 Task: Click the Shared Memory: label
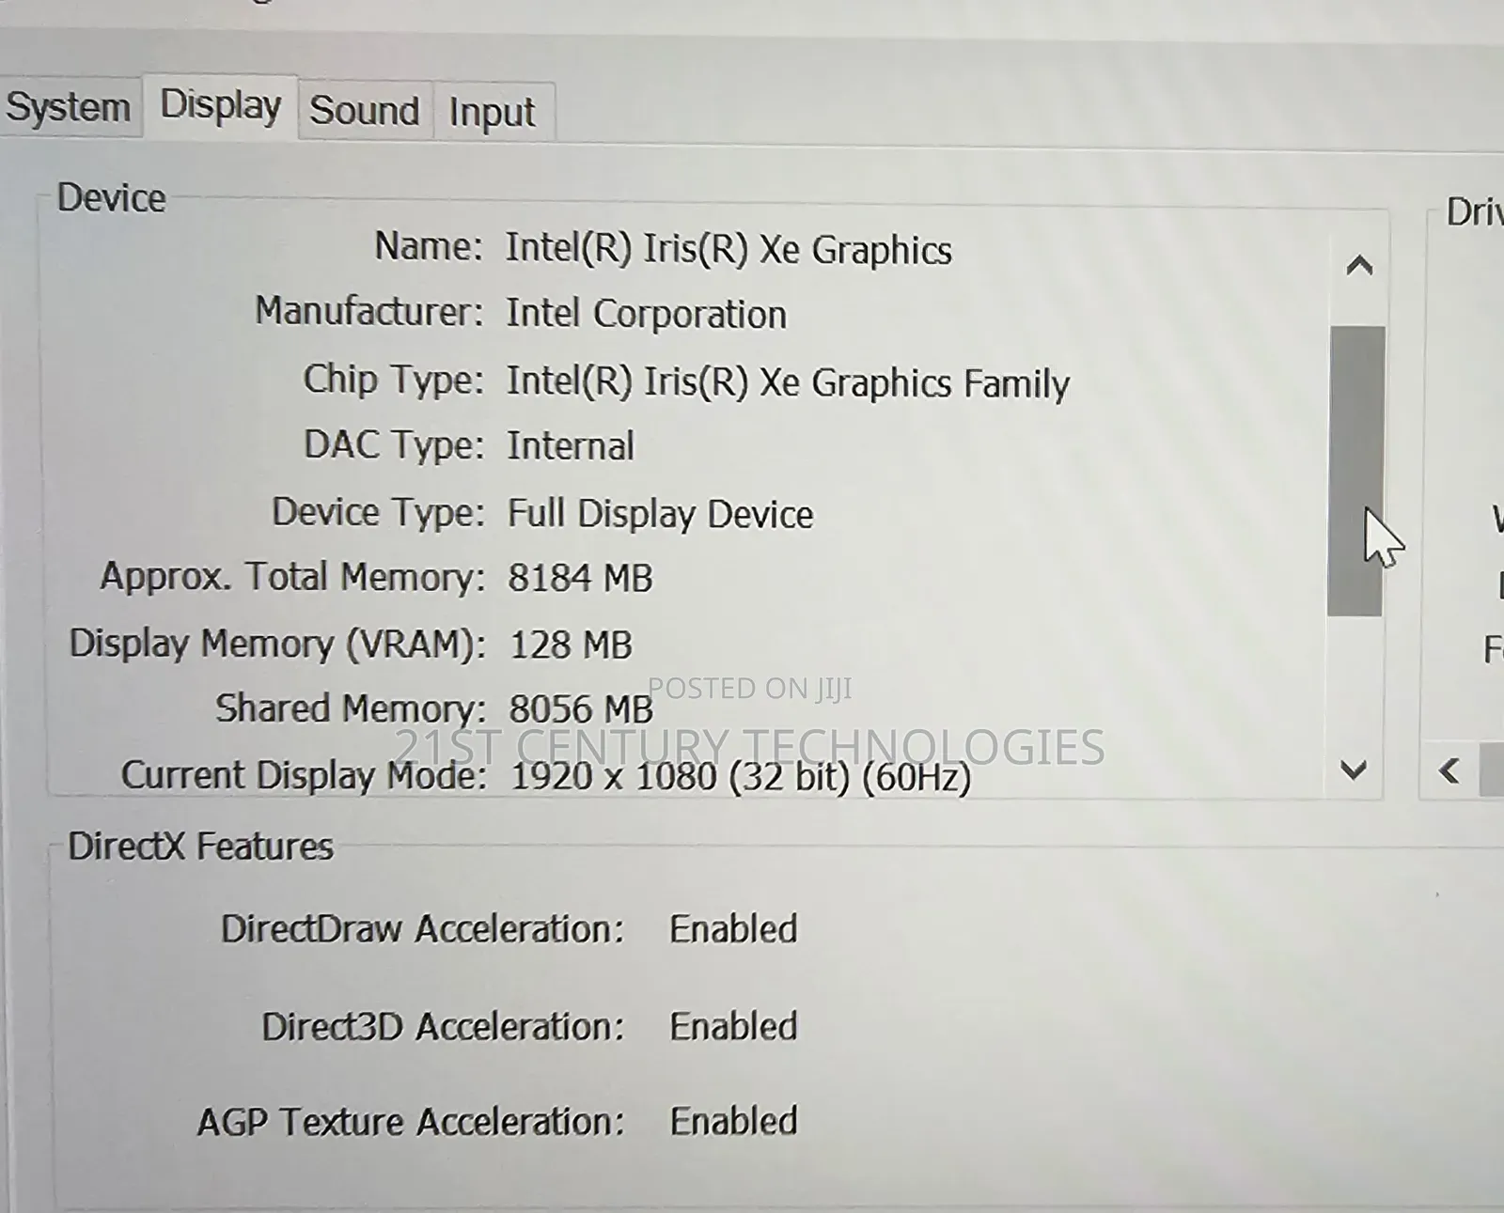coord(352,709)
